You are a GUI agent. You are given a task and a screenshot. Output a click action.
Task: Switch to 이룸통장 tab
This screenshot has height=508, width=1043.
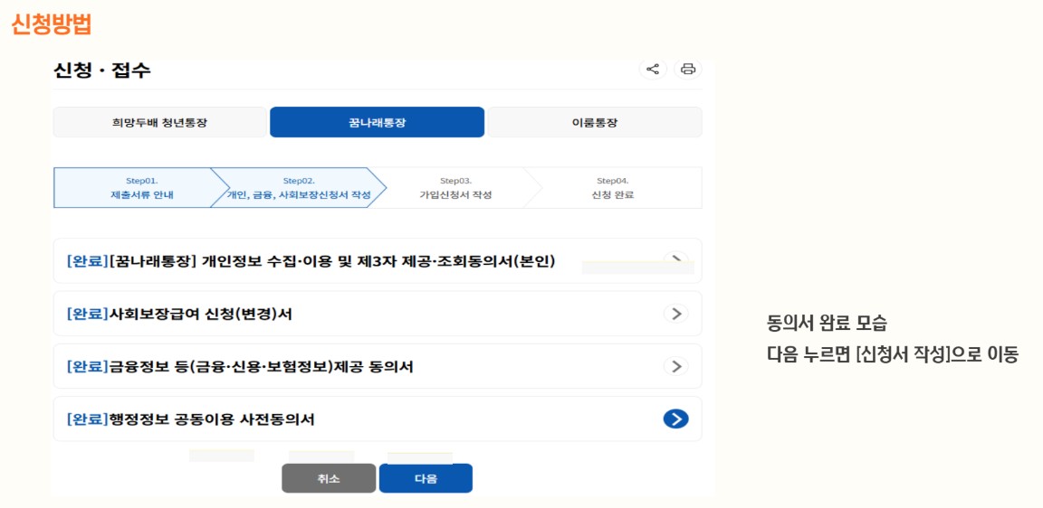click(595, 122)
